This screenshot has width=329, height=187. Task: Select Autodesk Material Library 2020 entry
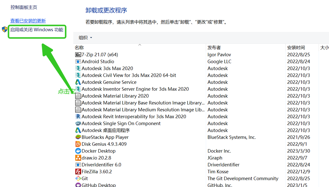pos(115,96)
